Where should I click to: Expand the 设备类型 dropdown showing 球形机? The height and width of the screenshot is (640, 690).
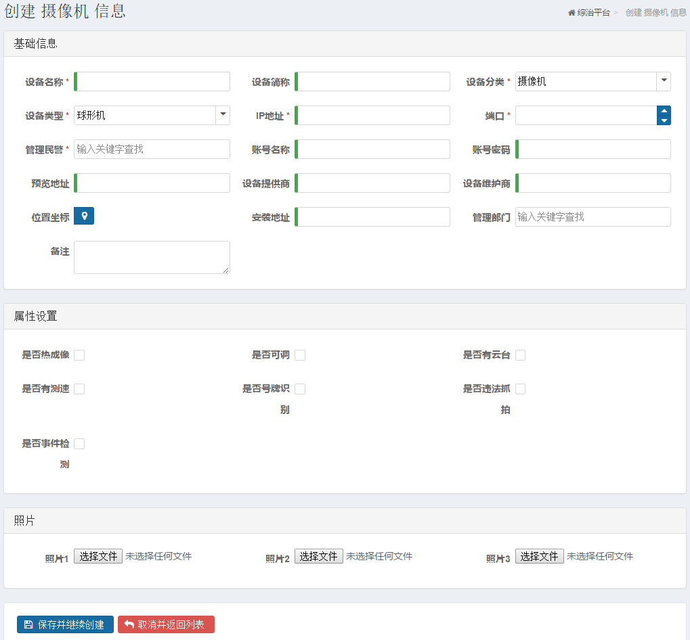[152, 115]
